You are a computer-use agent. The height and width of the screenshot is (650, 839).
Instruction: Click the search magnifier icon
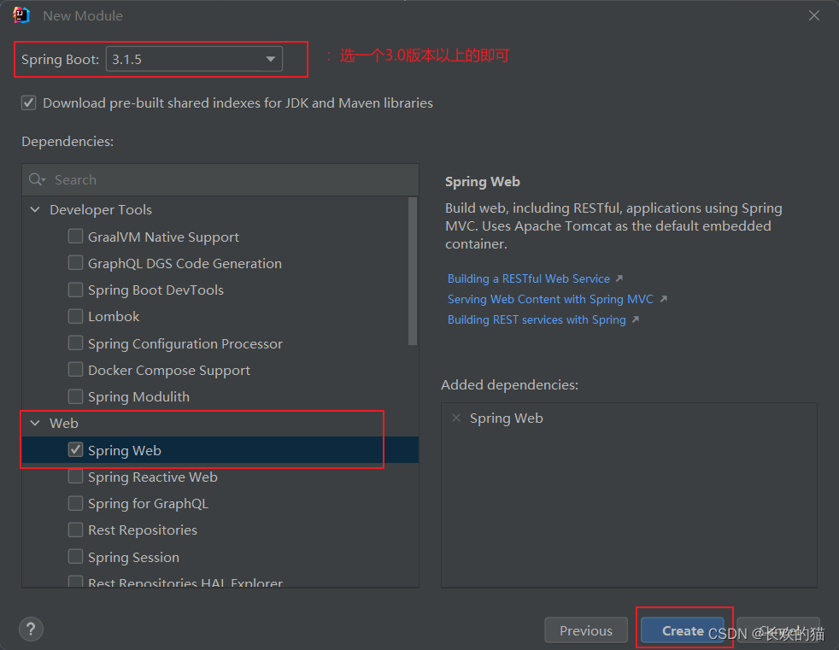(x=37, y=179)
